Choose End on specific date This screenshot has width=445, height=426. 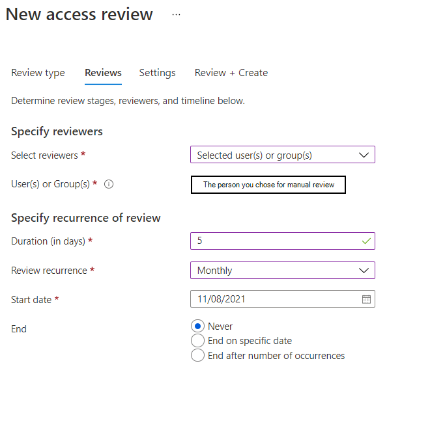point(198,341)
